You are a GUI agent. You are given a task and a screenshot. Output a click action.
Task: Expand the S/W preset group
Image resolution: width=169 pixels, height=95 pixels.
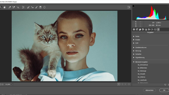pyautogui.click(x=134, y=43)
